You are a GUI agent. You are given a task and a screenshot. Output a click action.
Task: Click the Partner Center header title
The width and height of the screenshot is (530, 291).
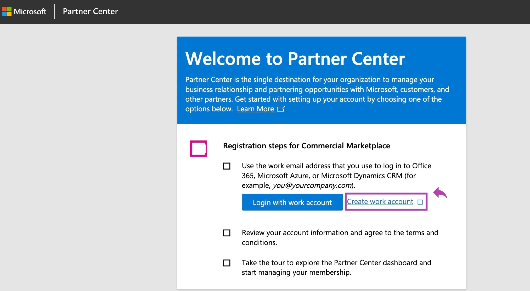click(x=90, y=11)
